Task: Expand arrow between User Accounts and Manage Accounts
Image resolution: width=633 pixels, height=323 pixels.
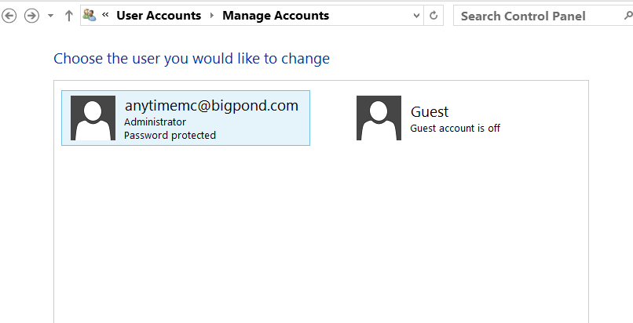Action: 211,16
